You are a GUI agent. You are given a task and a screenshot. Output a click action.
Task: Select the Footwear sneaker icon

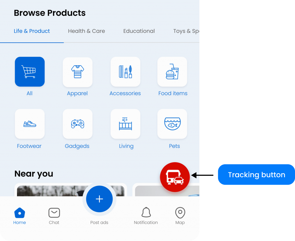(x=30, y=124)
